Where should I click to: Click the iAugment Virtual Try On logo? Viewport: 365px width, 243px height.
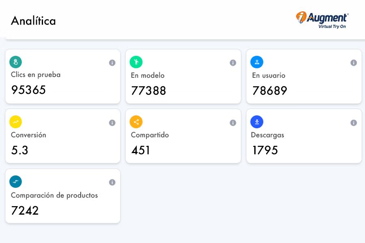point(322,20)
